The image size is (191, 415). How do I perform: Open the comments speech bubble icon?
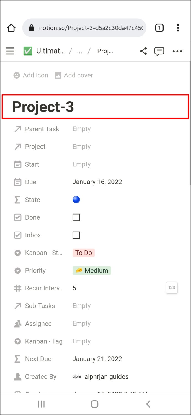coord(159,51)
